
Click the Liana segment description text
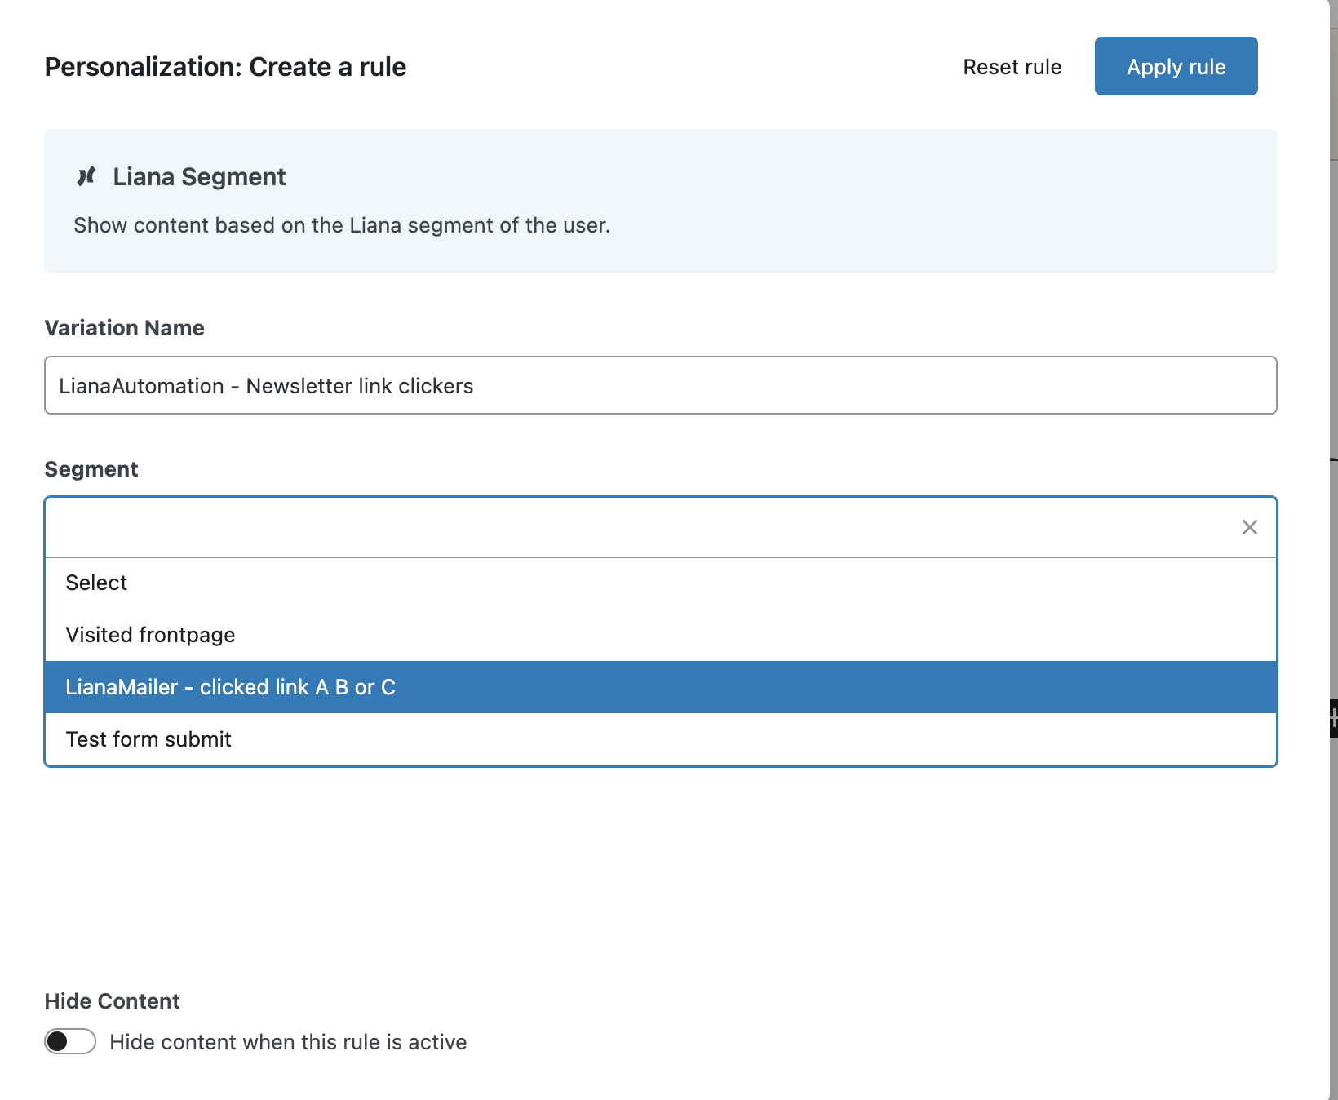tap(342, 225)
